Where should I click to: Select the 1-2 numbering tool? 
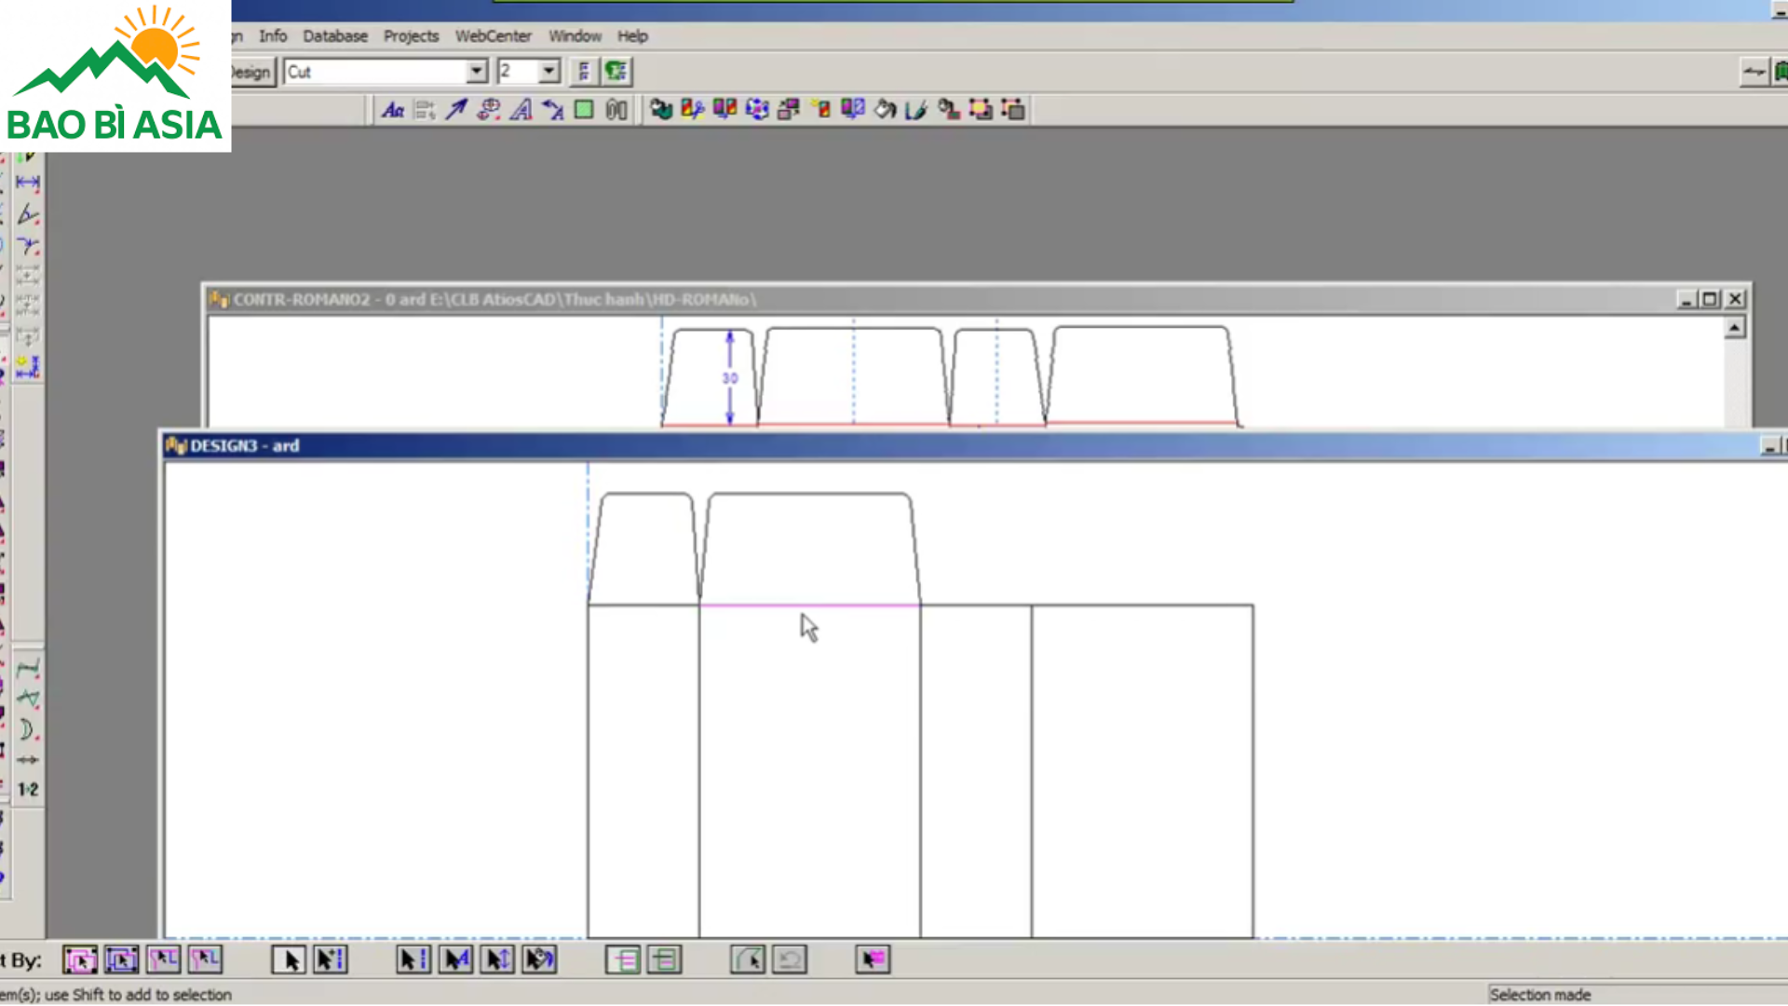point(28,789)
